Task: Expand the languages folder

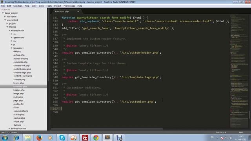Action: 11,48
